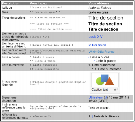This screenshot has height=122, width=135.
Task: Click the [[Louis XIV|le Roi Soleil]] wikicode
Action: click(52, 45)
